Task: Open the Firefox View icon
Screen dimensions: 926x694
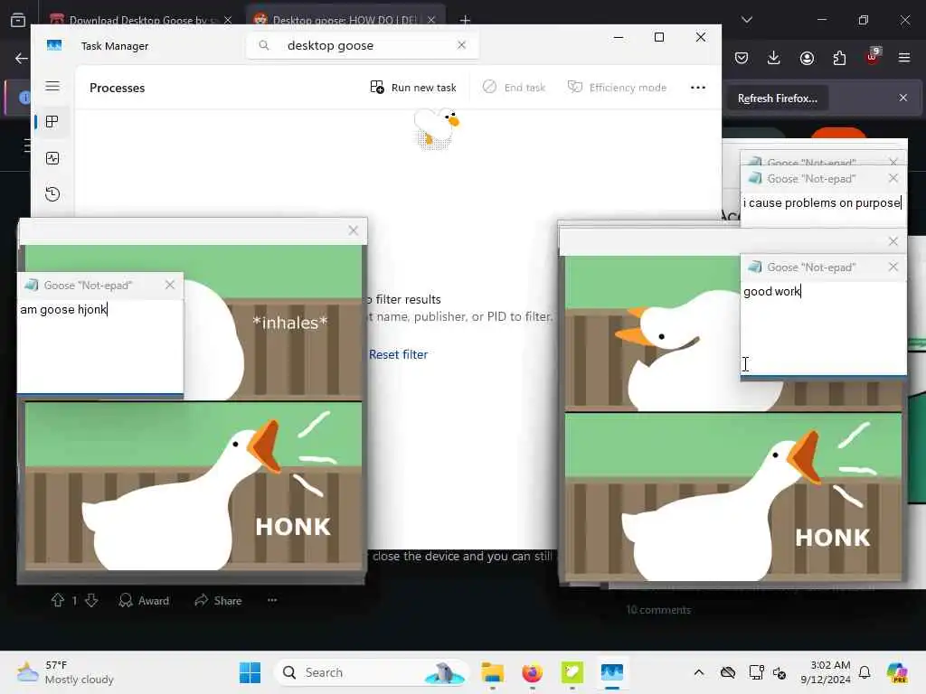Action: pos(18,20)
